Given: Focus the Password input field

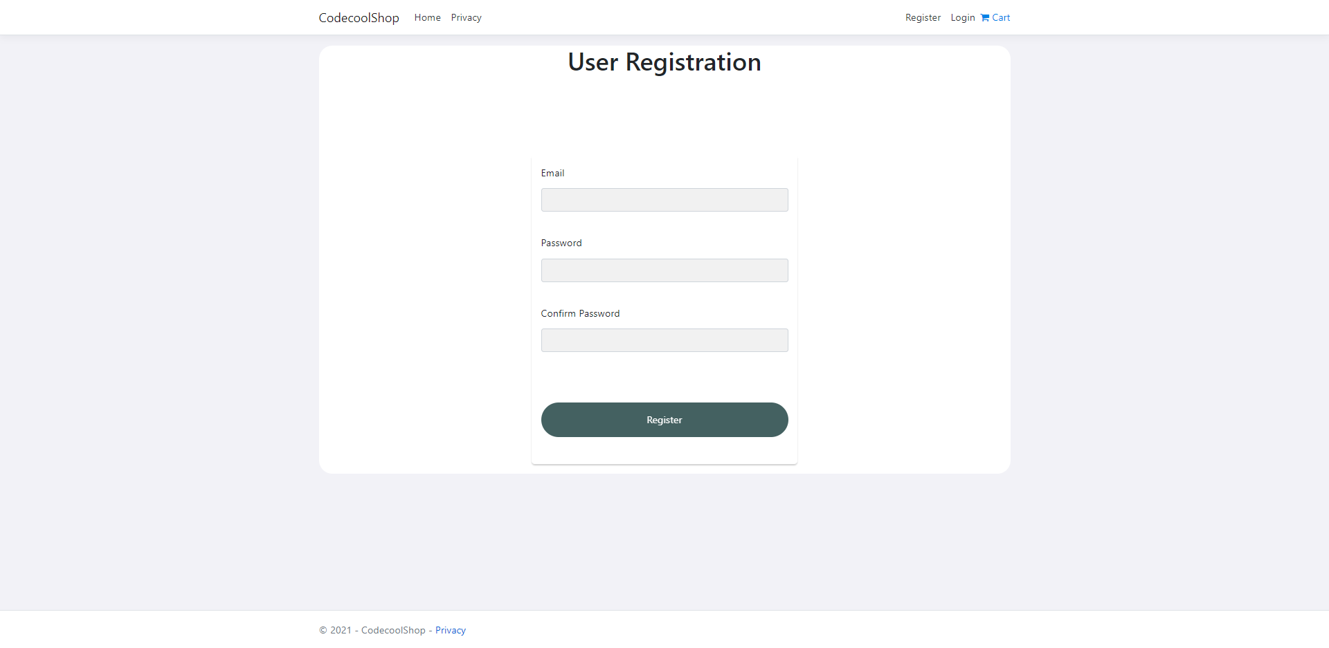Looking at the screenshot, I should [664, 270].
